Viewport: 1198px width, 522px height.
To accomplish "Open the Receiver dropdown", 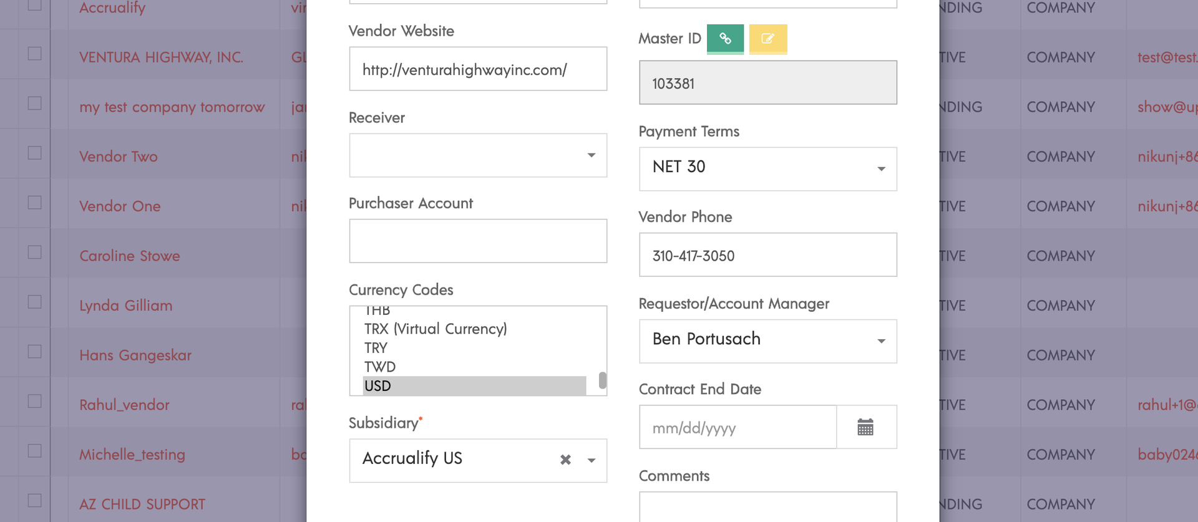I will coord(478,155).
